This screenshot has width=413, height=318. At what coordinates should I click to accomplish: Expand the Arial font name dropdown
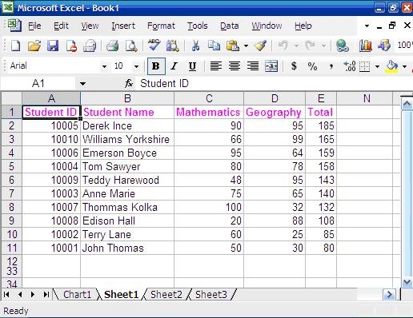104,66
